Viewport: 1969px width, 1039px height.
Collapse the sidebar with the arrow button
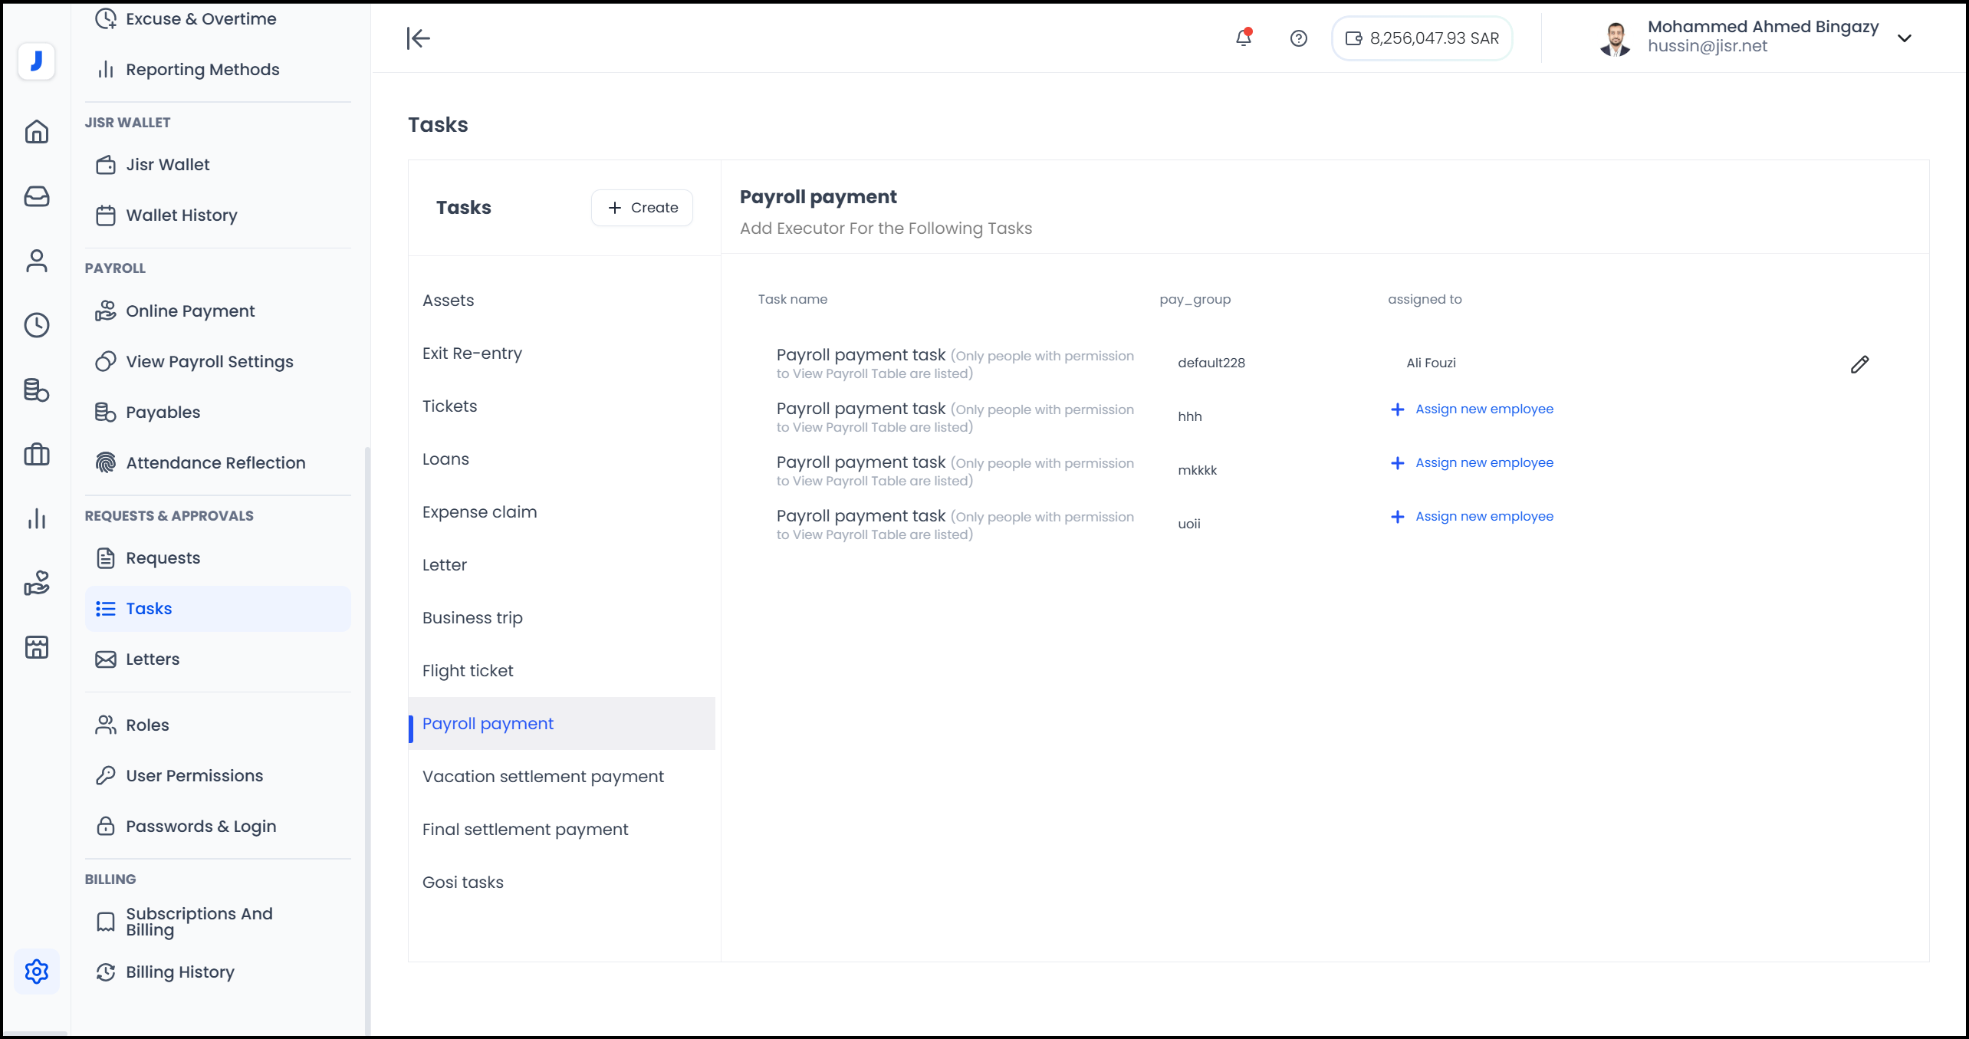click(x=418, y=38)
